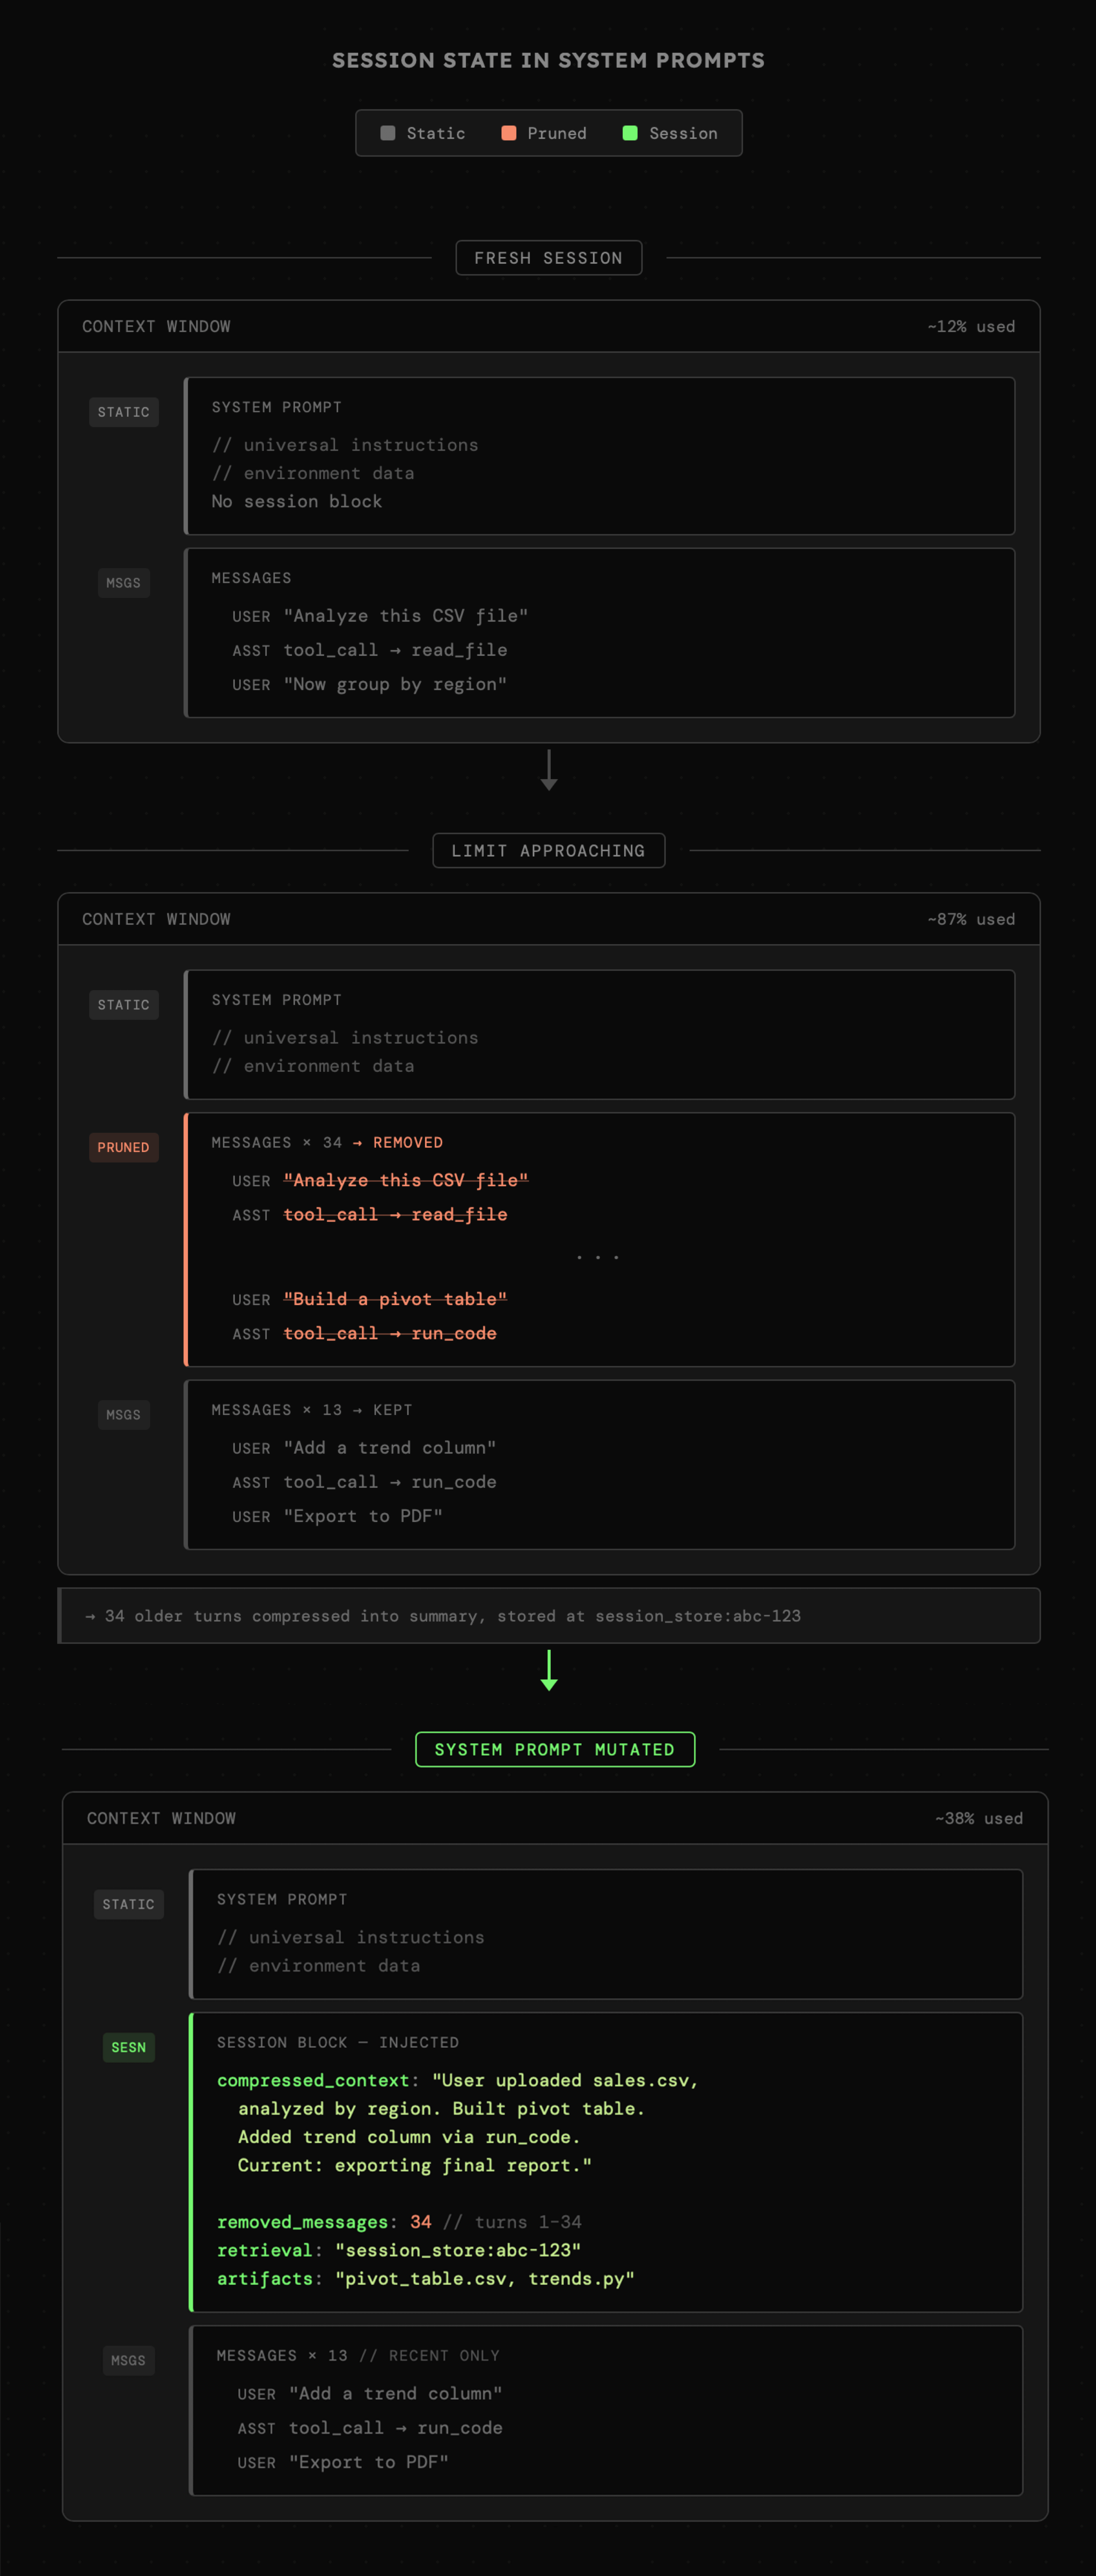Click the green Session legend swatch
This screenshot has width=1096, height=2576.
(x=630, y=133)
